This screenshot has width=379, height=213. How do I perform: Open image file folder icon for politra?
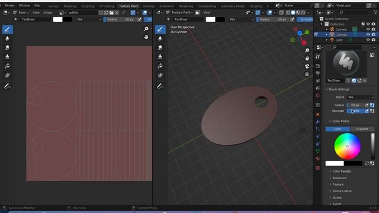pos(111,12)
